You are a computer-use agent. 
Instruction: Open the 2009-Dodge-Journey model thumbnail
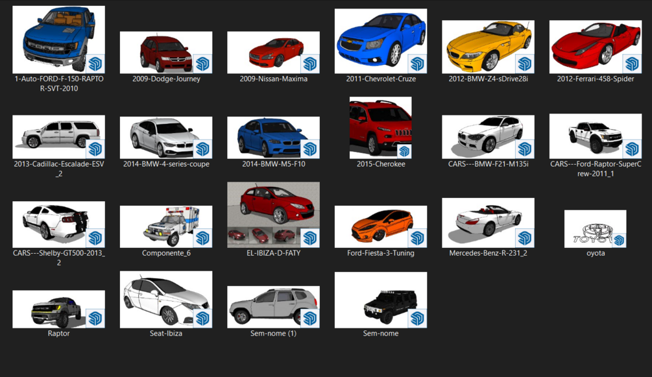click(166, 53)
